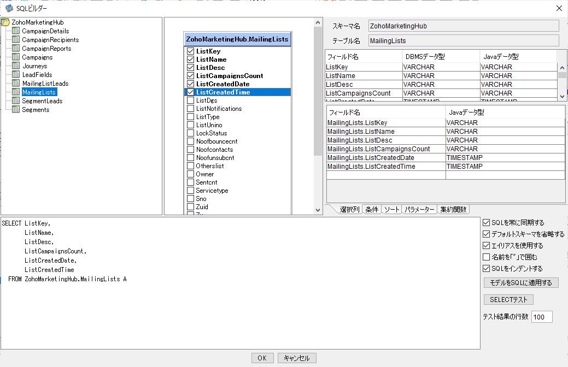Select the Journeys tree item
This screenshot has height=367, width=568.
[x=35, y=66]
